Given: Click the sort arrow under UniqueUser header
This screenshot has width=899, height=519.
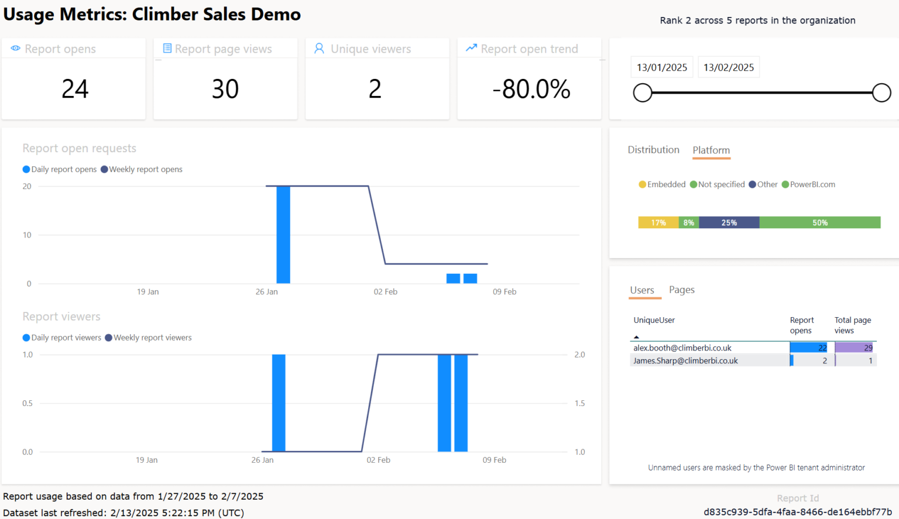Looking at the screenshot, I should 636,336.
